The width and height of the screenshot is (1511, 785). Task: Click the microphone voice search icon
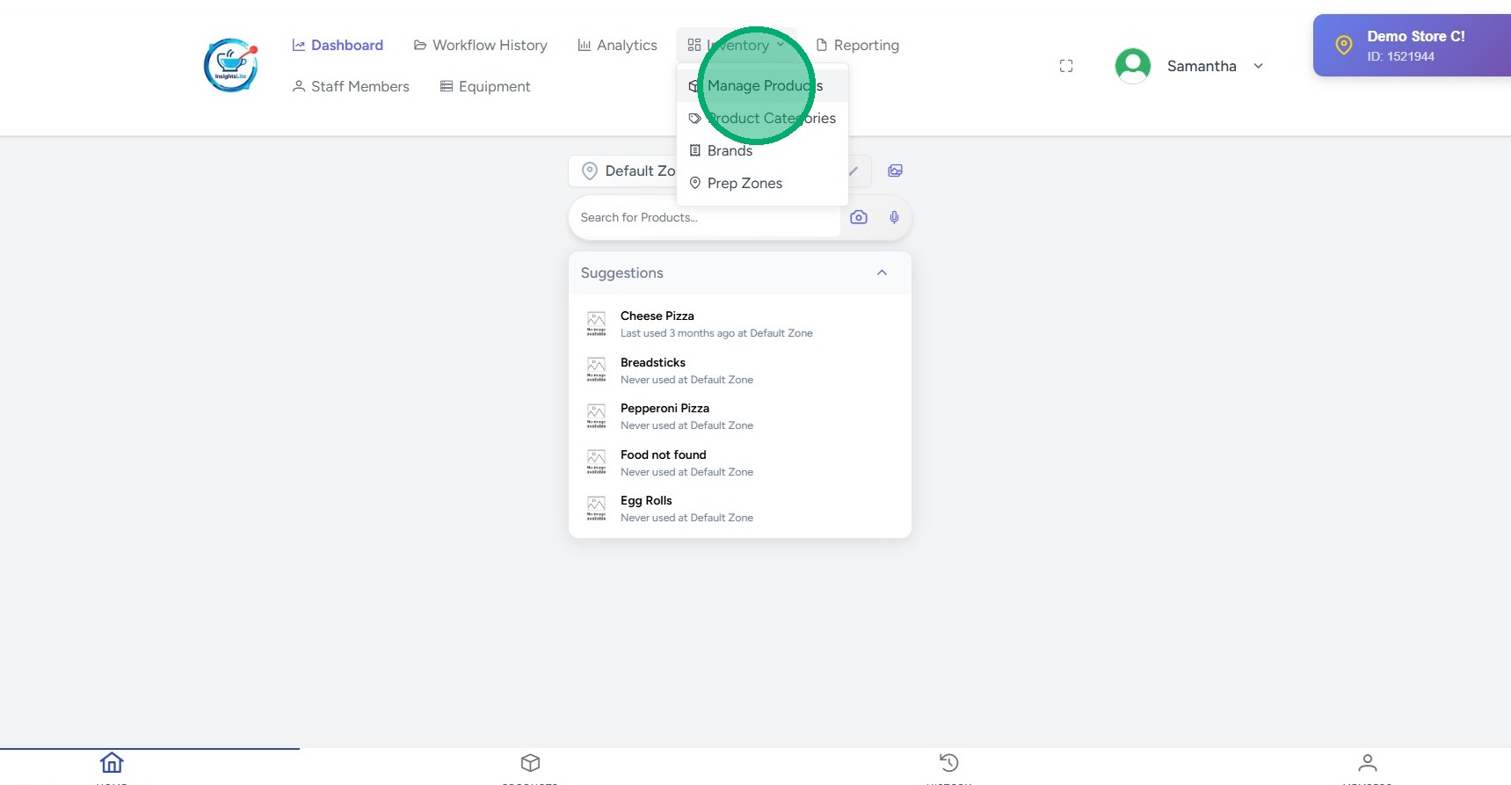point(894,217)
